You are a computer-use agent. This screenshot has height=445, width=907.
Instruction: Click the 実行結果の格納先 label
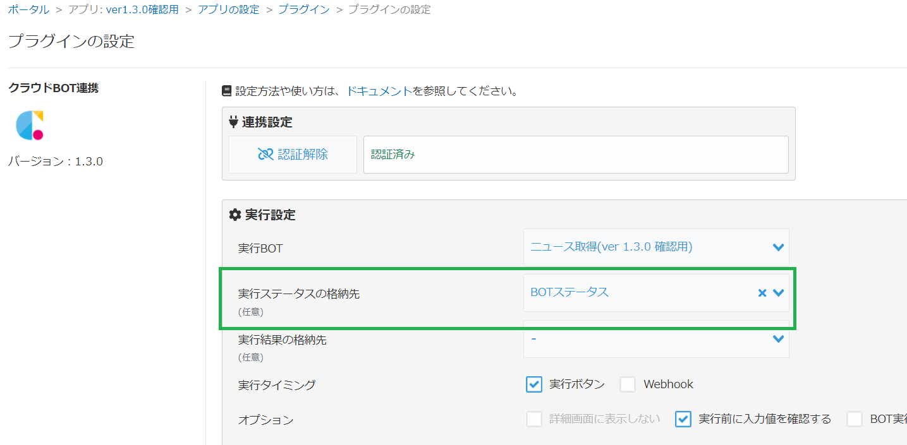pyautogui.click(x=282, y=340)
